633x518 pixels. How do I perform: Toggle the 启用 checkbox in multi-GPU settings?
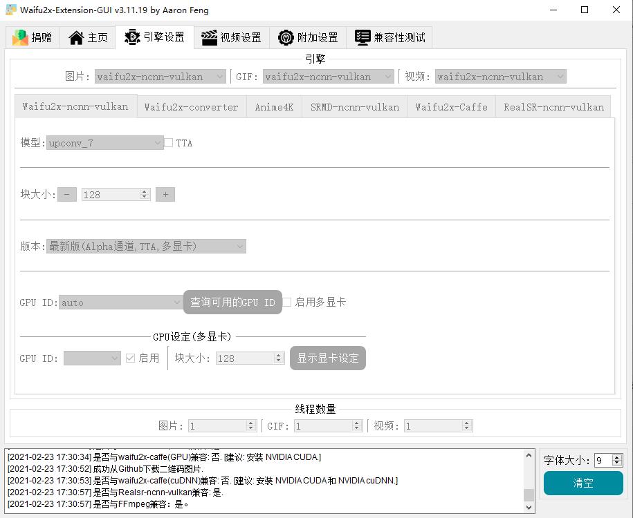(x=130, y=358)
